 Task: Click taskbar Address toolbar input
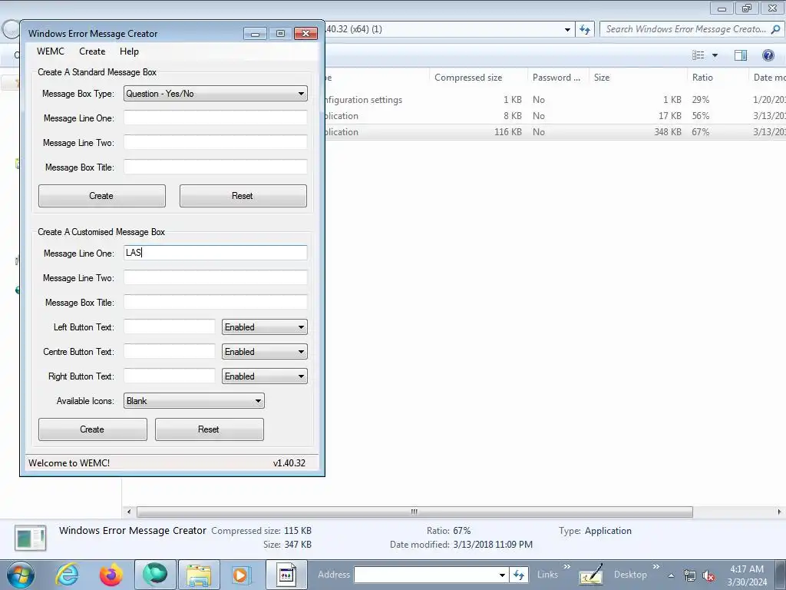[425, 575]
